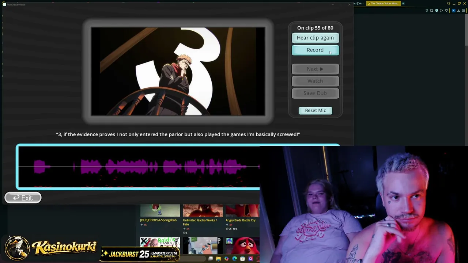Click the comment count under Angry Birds Battle Cry
468x263 pixels.
click(235, 229)
